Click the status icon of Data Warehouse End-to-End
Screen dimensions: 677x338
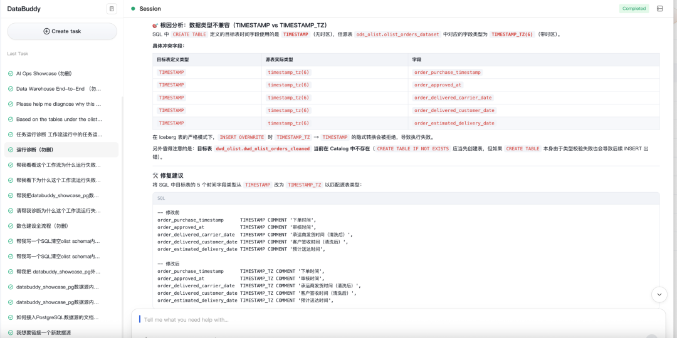coord(11,89)
